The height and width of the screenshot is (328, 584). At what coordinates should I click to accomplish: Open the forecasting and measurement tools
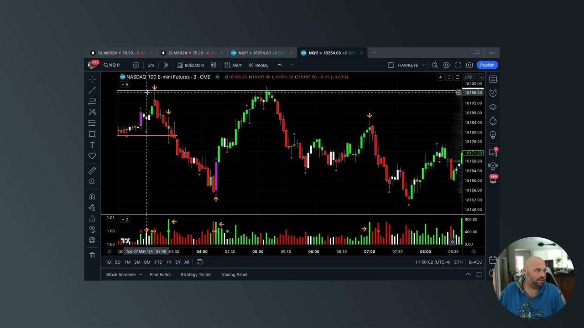[92, 123]
